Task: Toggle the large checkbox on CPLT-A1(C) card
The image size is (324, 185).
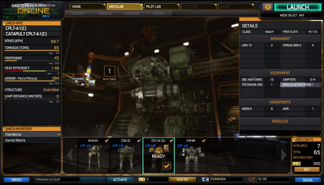Action: click(167, 166)
